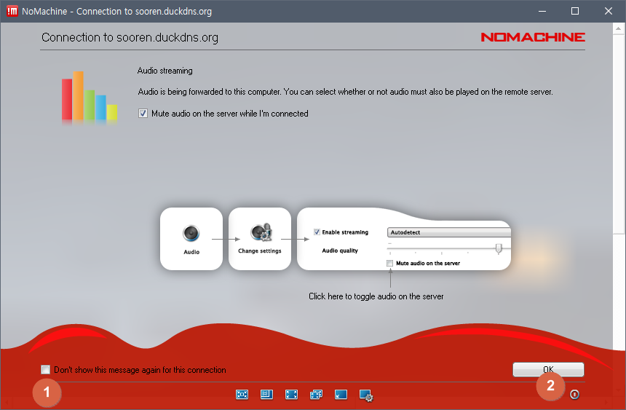Check Don't show this message again
Viewport: 626px width, 410px height.
46,370
